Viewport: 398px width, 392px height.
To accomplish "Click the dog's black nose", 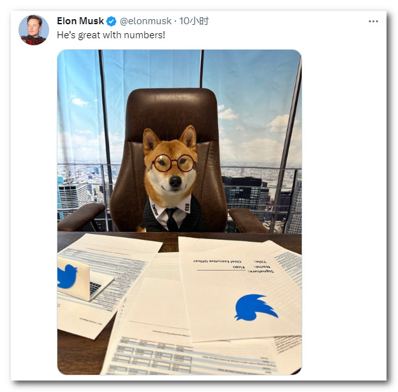I will (x=175, y=181).
